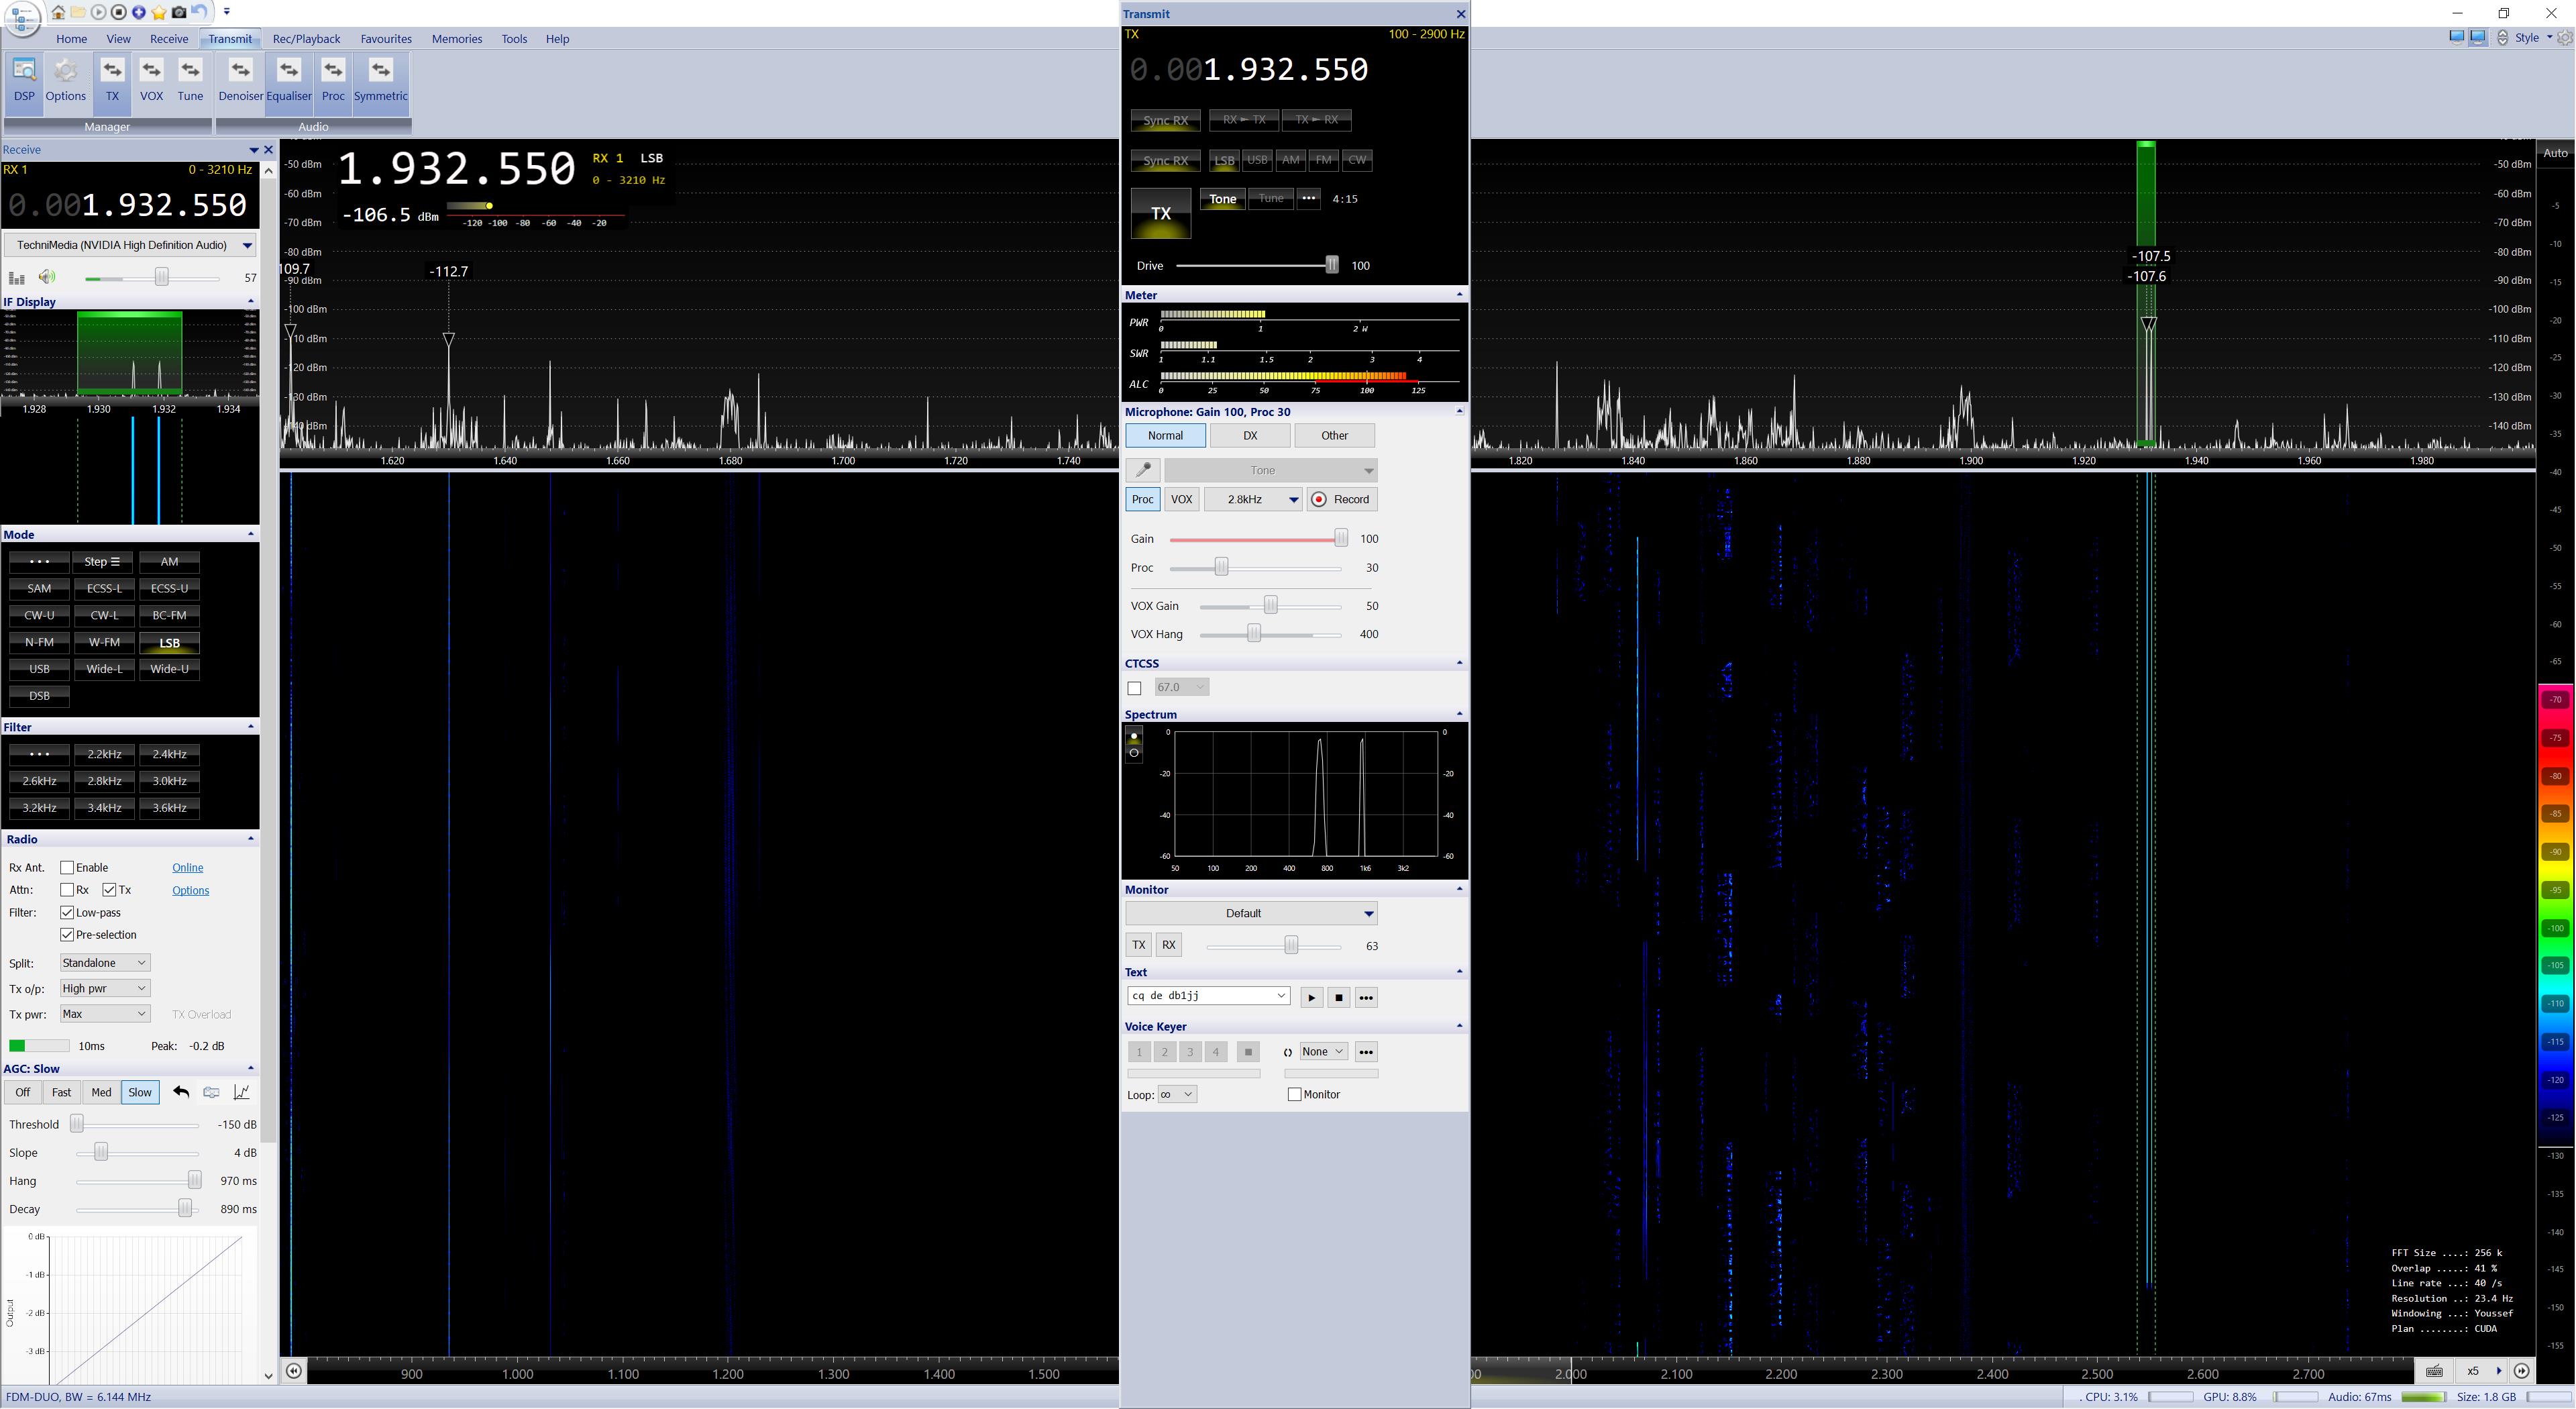Adjust the Drive slider handle
The image size is (2576, 1409).
pyautogui.click(x=1331, y=265)
